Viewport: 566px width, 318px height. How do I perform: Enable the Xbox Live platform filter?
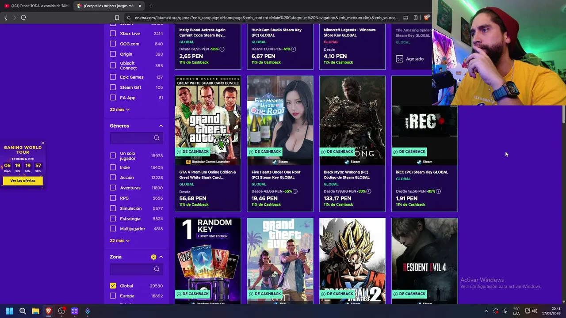[x=113, y=34]
